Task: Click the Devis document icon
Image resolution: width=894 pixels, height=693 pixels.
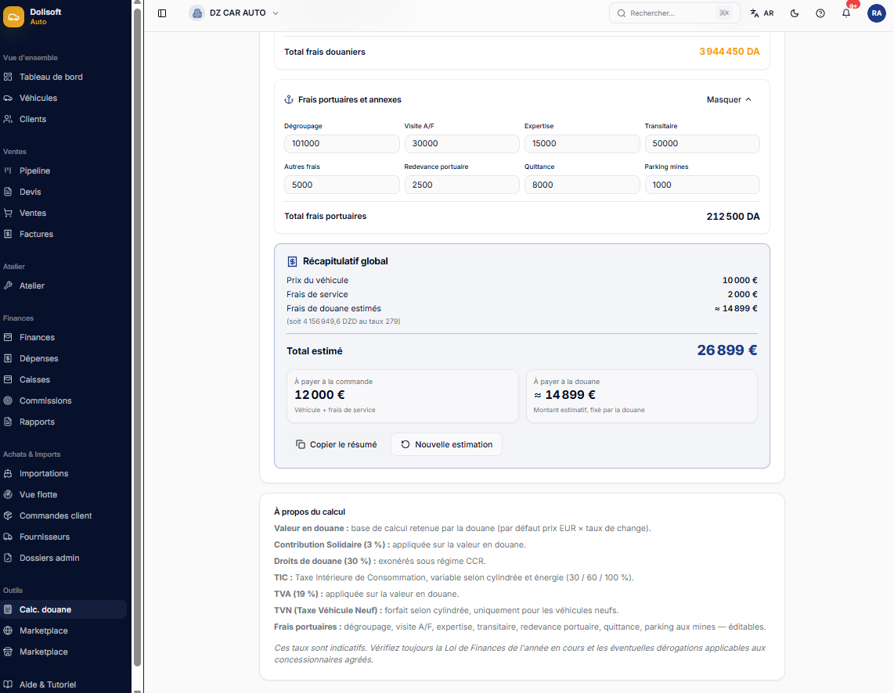Action: click(x=8, y=192)
